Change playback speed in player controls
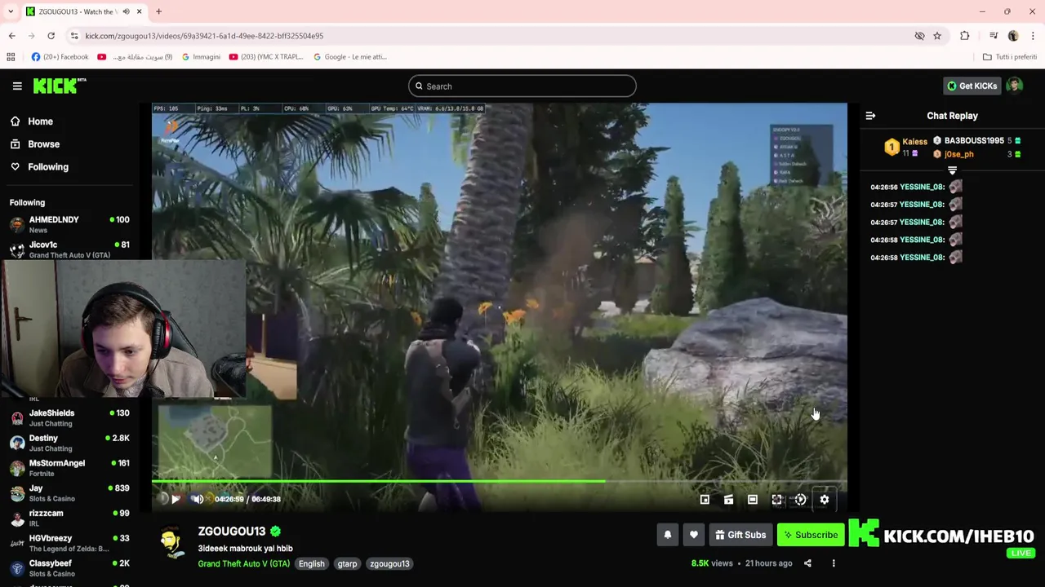Image resolution: width=1045 pixels, height=587 pixels. pos(801,500)
